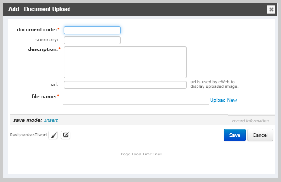Click the summary field label
Viewport: 281px width, 182px height.
(x=47, y=40)
